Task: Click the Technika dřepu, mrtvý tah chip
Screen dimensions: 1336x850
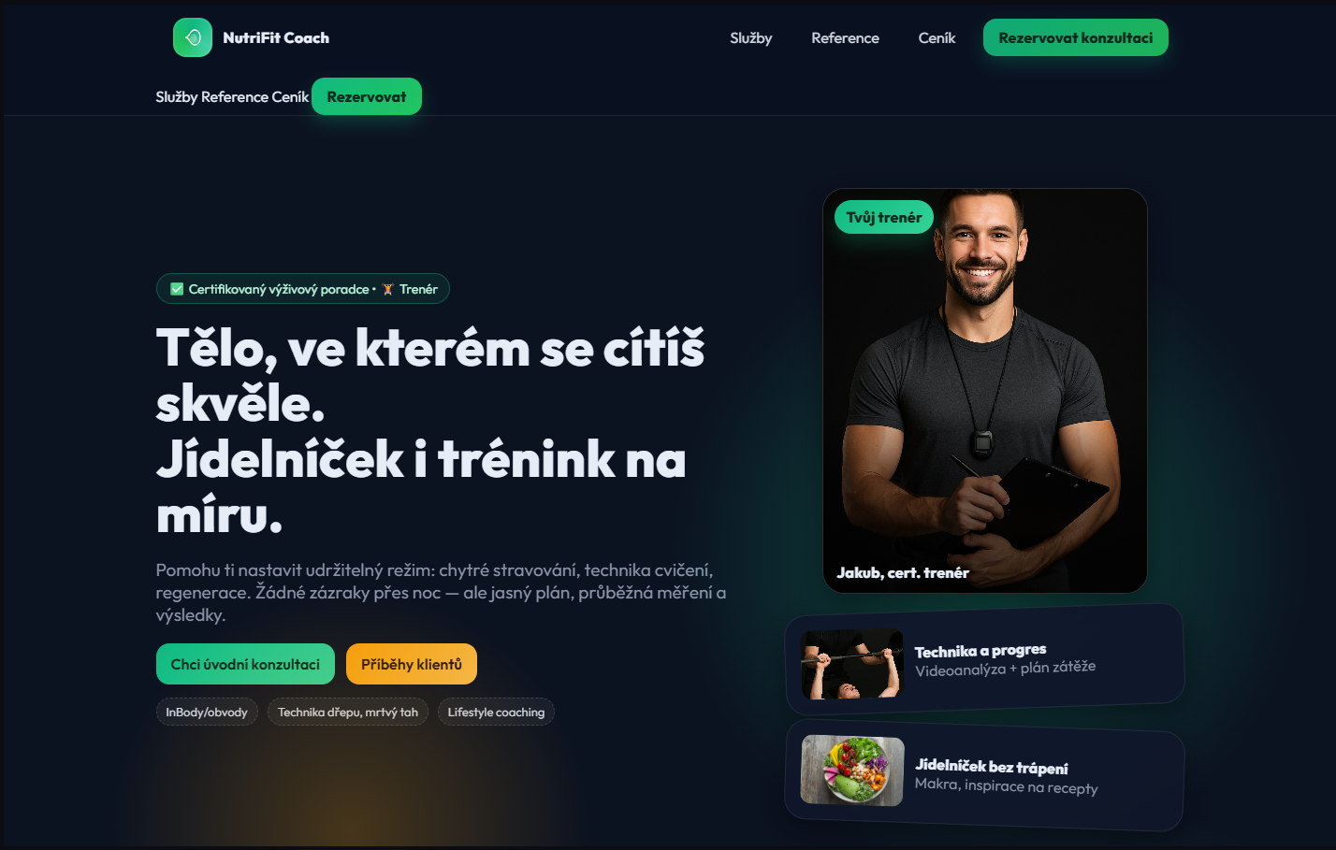Action: tap(348, 712)
